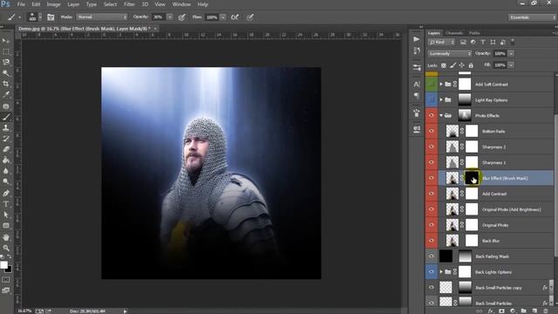The image size is (558, 314).
Task: Expand the Back Lights Options group
Action: tap(441, 272)
